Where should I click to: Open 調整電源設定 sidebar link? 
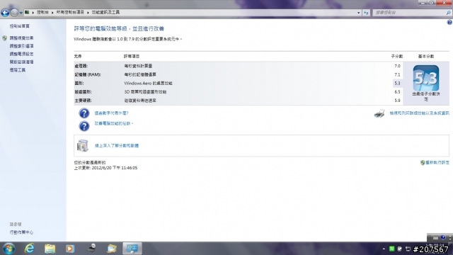click(x=21, y=54)
